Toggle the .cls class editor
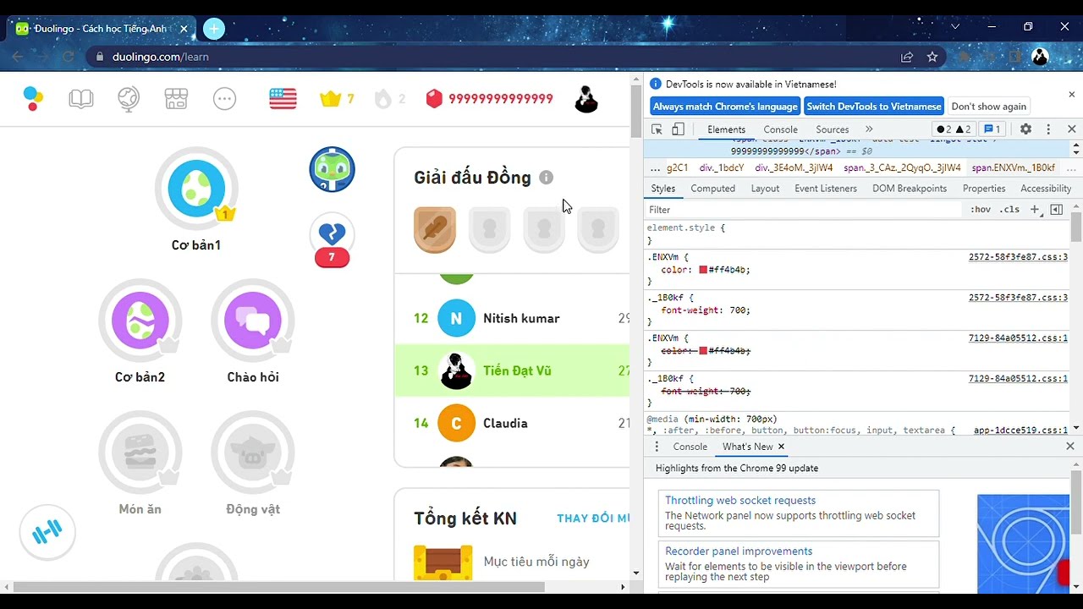Image resolution: width=1083 pixels, height=609 pixels. 1010,210
